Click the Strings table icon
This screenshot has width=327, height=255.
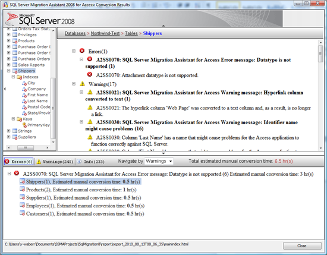(x=15, y=131)
